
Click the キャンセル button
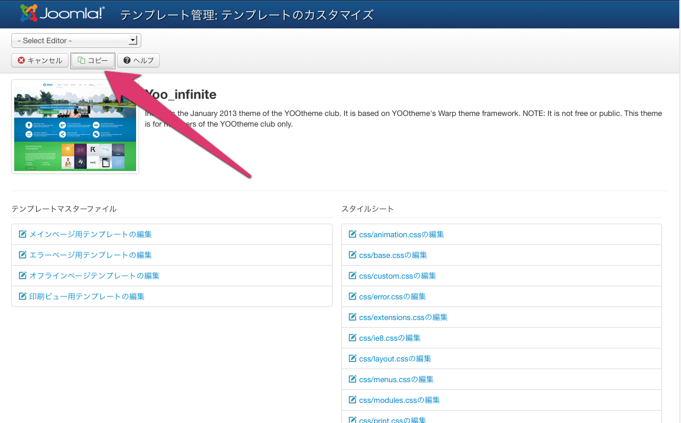click(x=39, y=60)
